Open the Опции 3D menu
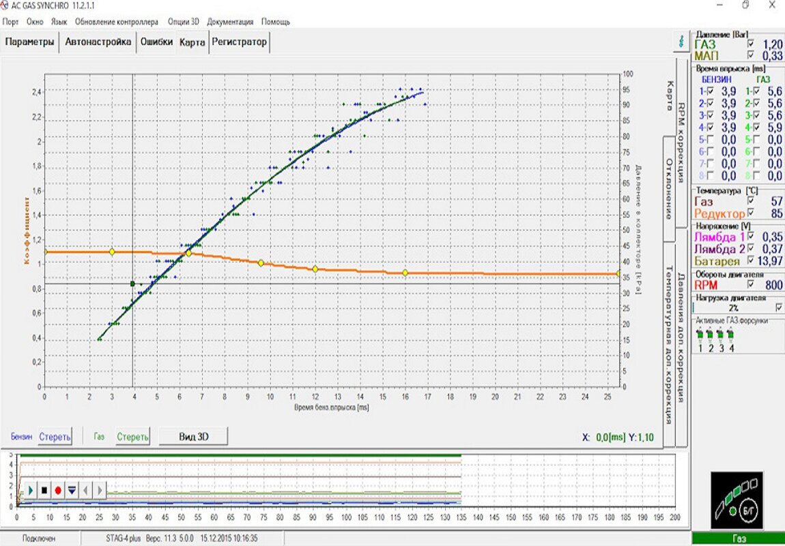The image size is (785, 546). [x=183, y=21]
